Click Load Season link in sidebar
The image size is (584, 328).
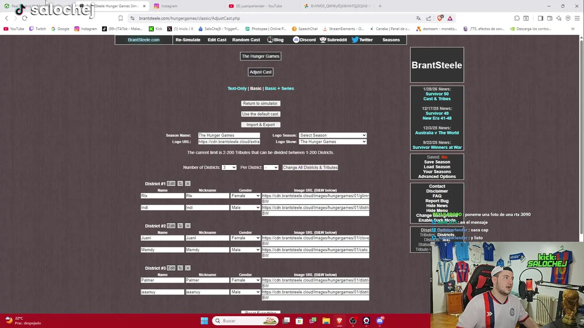click(437, 167)
